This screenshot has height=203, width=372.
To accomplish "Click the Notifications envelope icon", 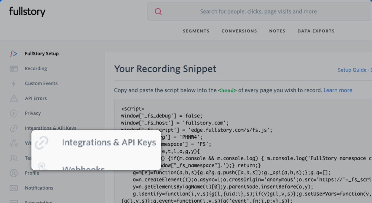I will [14, 188].
